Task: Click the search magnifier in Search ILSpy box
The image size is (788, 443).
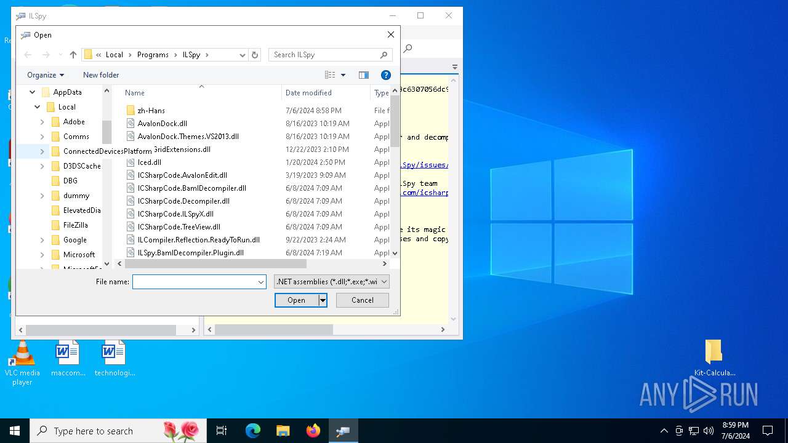Action: (384, 55)
